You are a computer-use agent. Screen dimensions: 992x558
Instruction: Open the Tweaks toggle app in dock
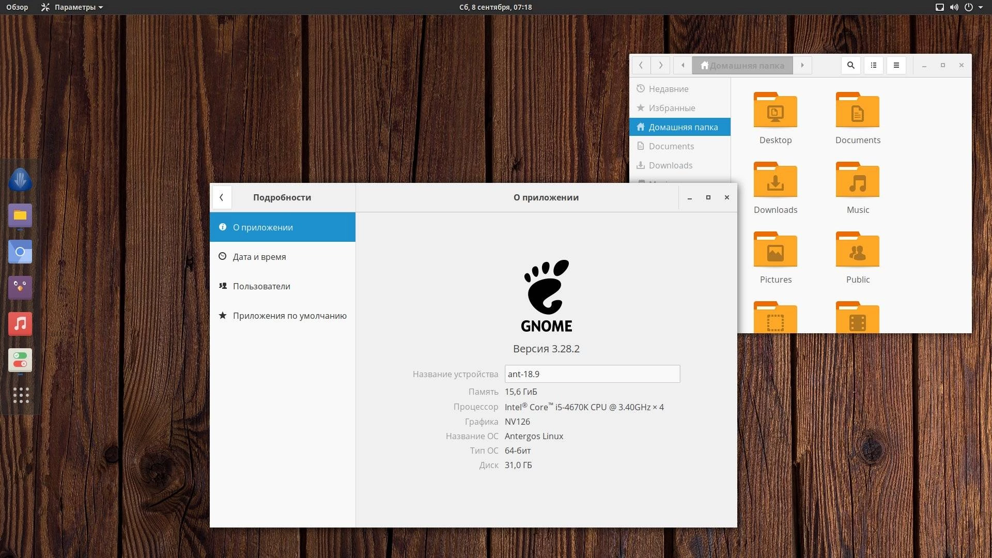20,360
